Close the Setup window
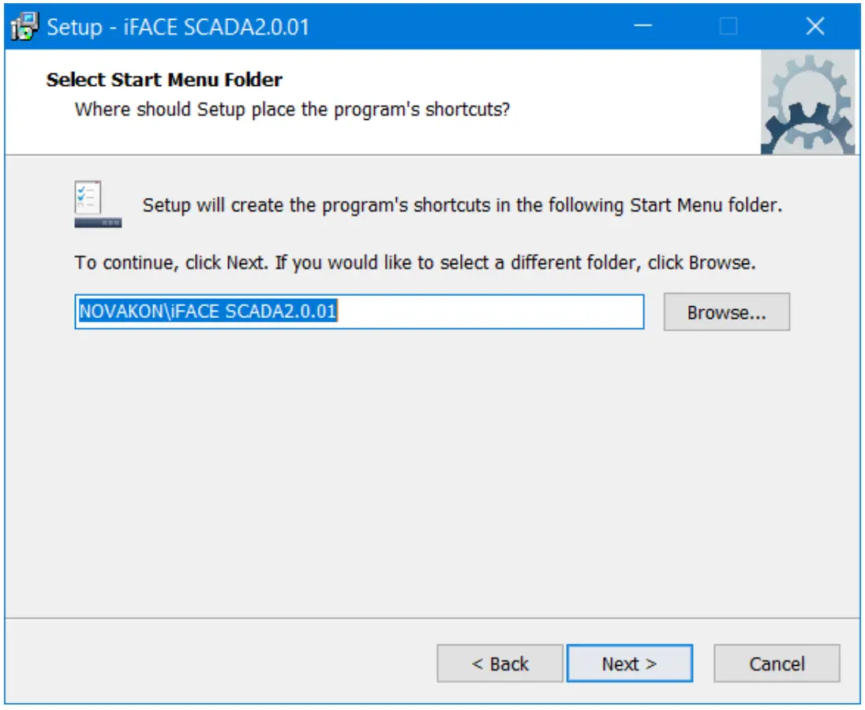This screenshot has width=865, height=710. (814, 26)
